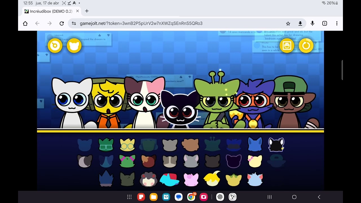Select the bright blue cat head icon
This screenshot has width=361, height=203.
click(x=255, y=144)
